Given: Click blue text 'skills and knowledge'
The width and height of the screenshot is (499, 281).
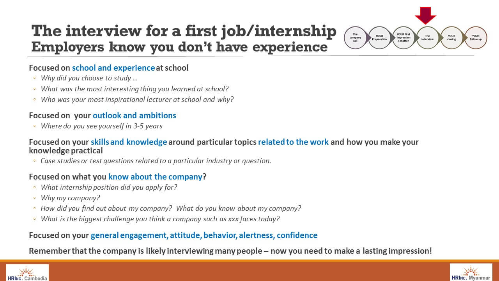Looking at the screenshot, I should pos(129,142).
